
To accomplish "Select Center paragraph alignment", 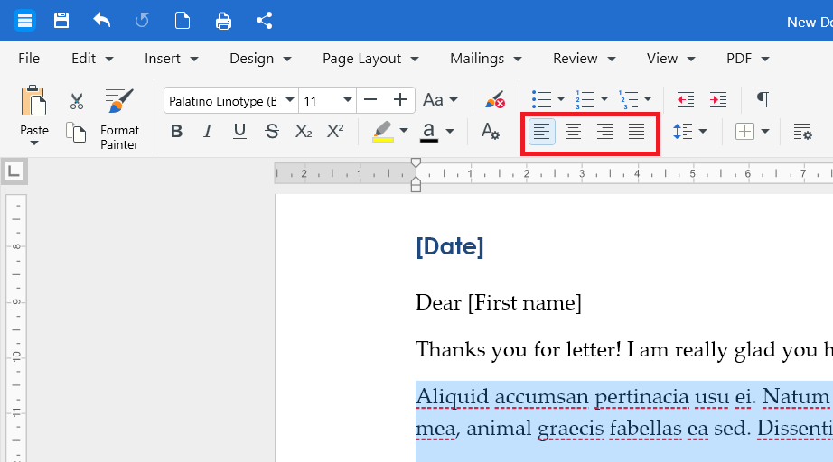I will pos(573,131).
